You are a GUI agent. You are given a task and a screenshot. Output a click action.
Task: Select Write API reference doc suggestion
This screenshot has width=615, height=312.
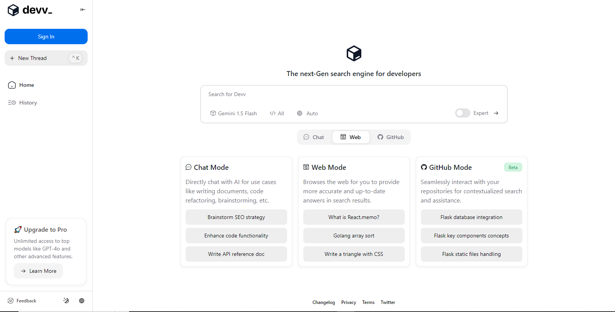[236, 254]
